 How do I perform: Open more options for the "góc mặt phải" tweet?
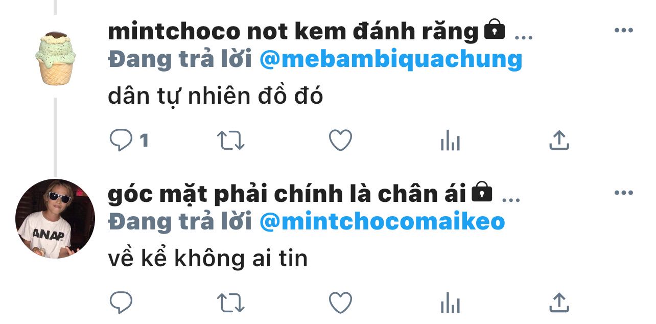(x=623, y=193)
